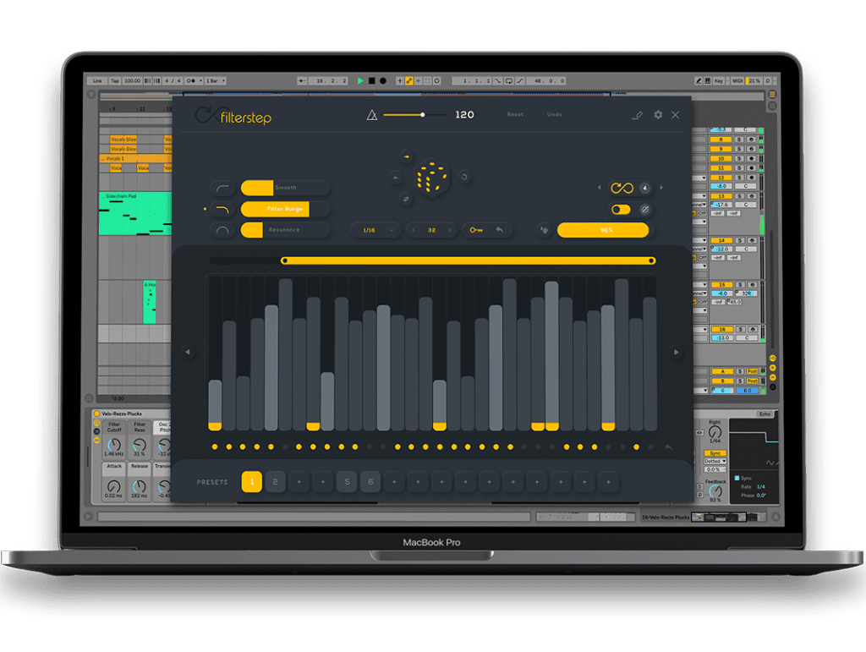Increase step count with right arrow beside 32
Screen dimensions: 866x652
pyautogui.click(x=450, y=230)
